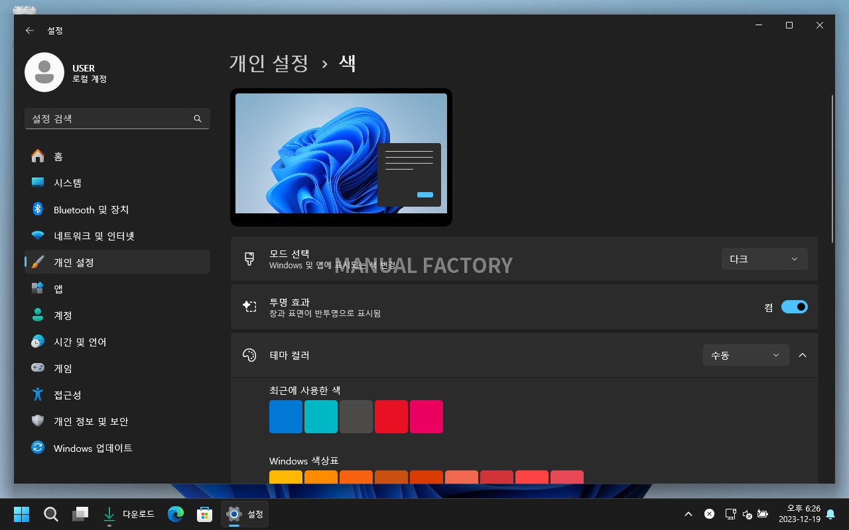
Task: Click the sparkle icon beside 투명 효과
Action: 249,307
